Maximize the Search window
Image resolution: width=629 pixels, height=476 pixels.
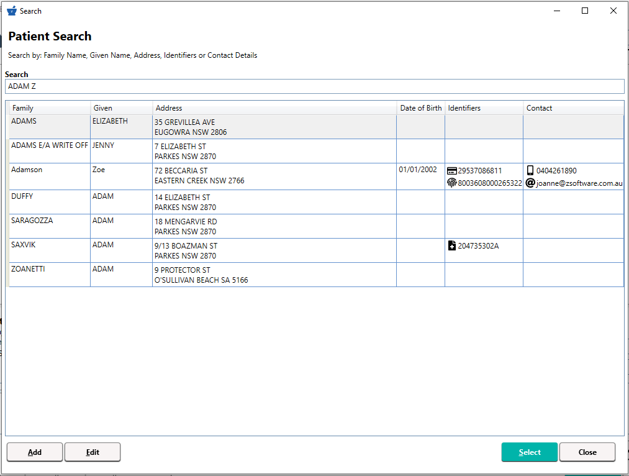tap(585, 11)
